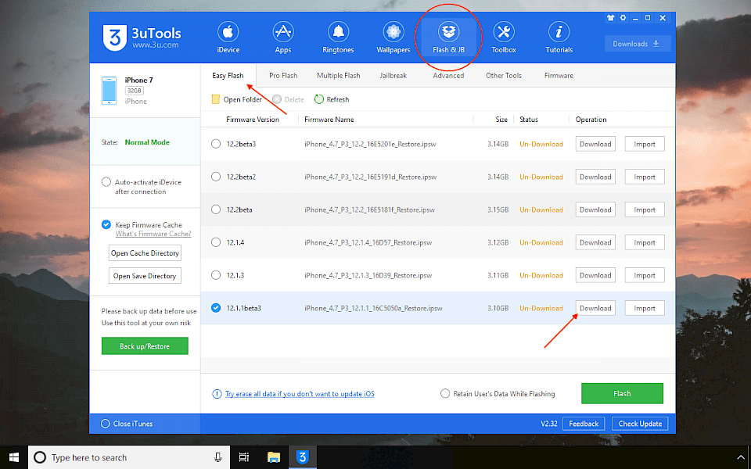The image size is (751, 469).
Task: Go to the Ringtones section
Action: pyautogui.click(x=338, y=38)
